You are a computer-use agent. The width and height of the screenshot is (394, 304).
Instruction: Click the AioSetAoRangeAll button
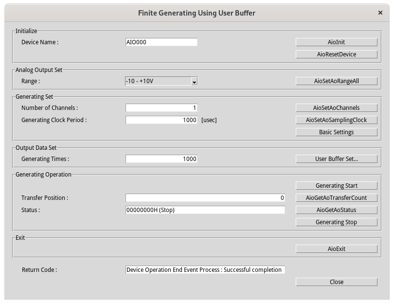(336, 81)
